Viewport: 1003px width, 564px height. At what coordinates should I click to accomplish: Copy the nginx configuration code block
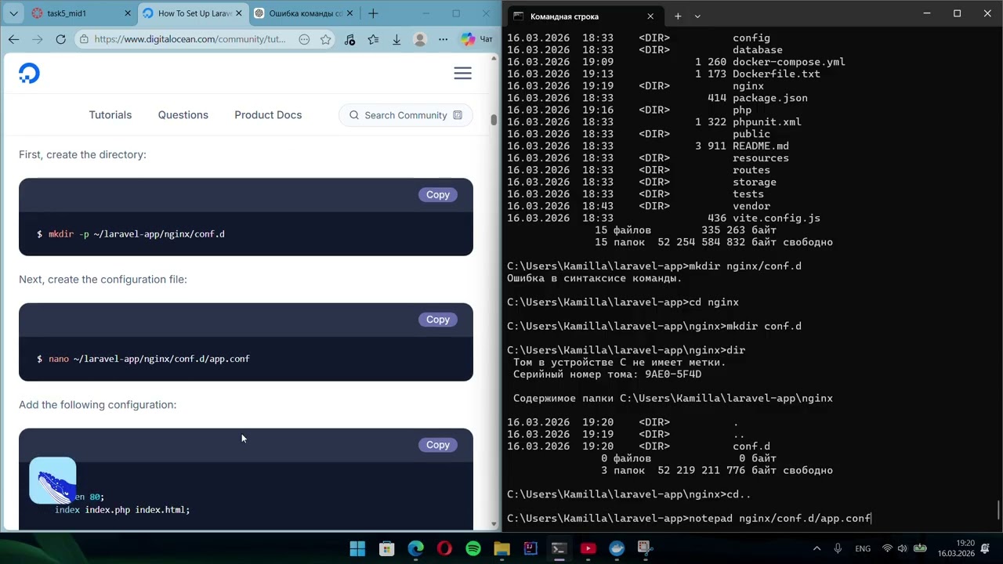click(x=438, y=445)
